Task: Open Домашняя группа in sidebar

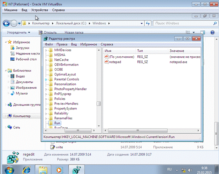Action: coord(24,105)
